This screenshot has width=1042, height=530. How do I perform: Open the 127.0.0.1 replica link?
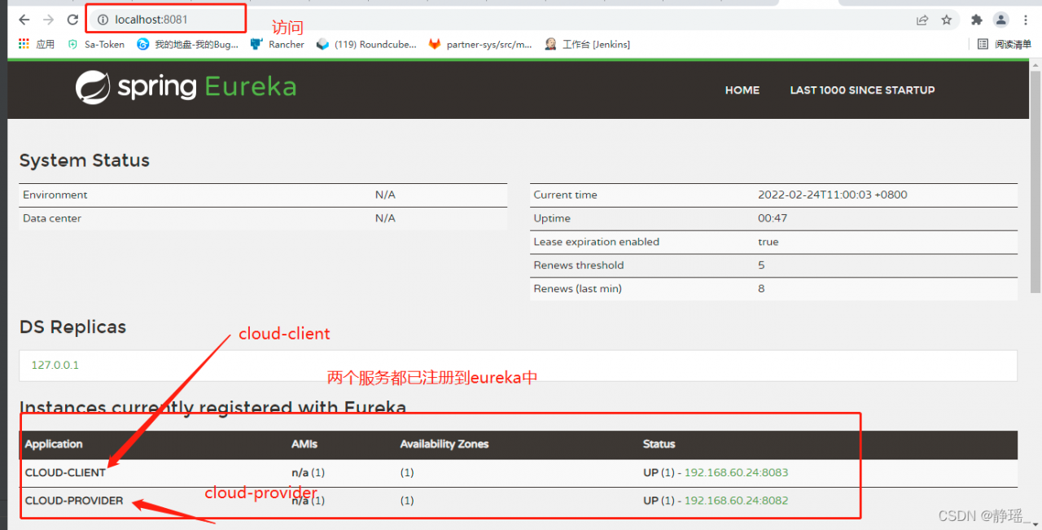pyautogui.click(x=55, y=365)
